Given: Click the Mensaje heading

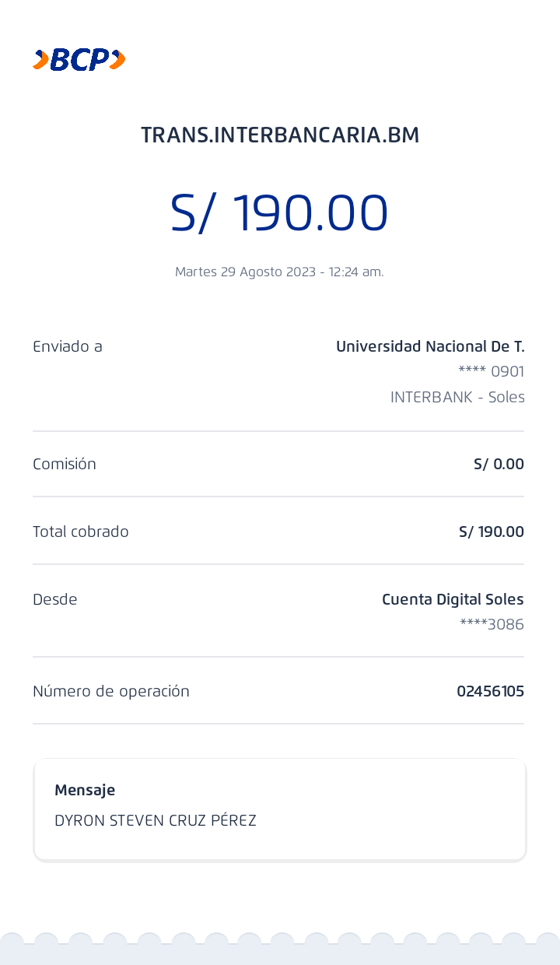Looking at the screenshot, I should (85, 790).
